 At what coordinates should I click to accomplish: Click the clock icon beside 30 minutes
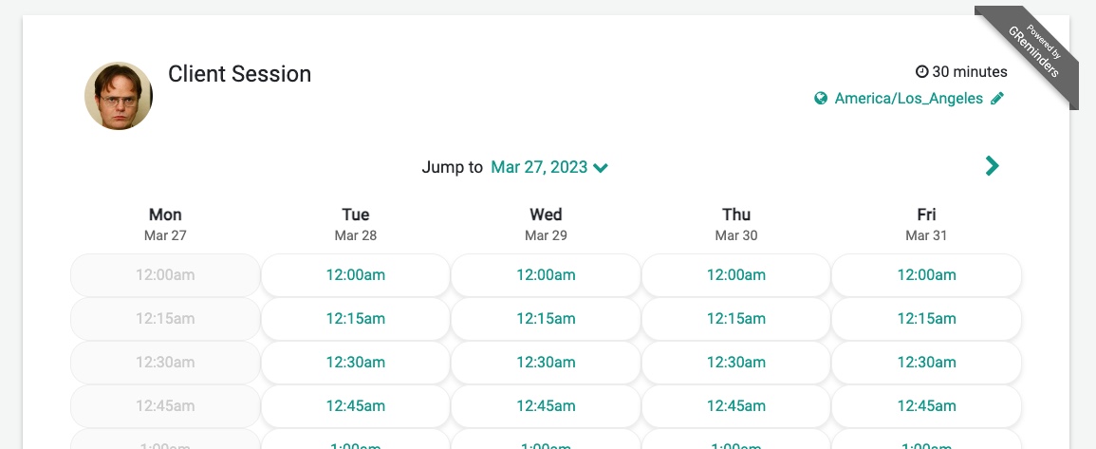(922, 71)
